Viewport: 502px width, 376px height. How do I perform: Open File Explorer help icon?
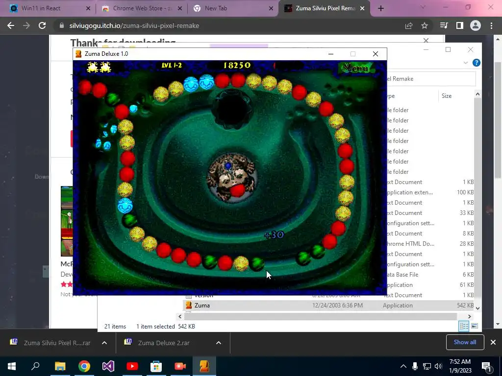click(x=477, y=63)
